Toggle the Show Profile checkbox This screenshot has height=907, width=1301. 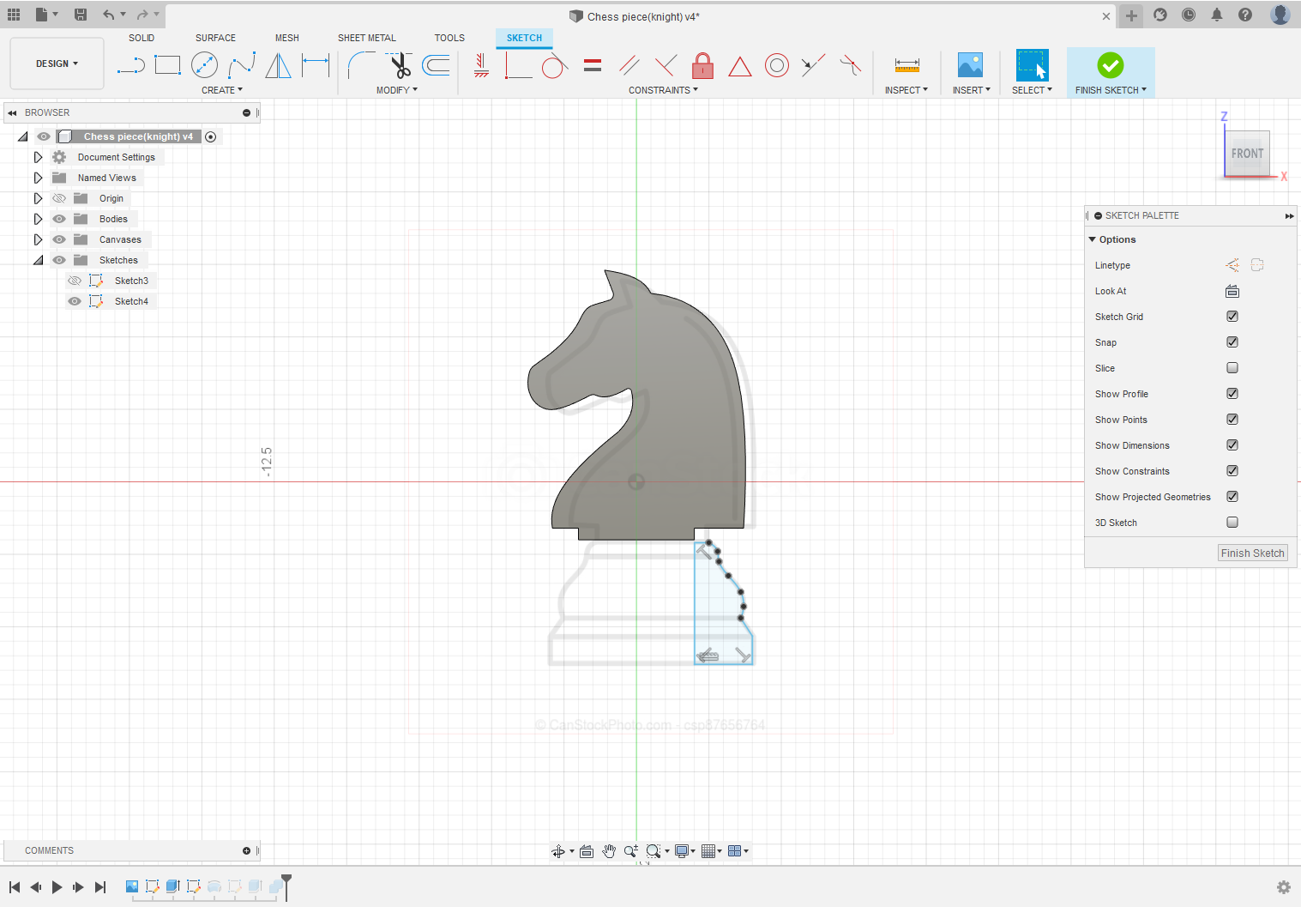coord(1232,394)
